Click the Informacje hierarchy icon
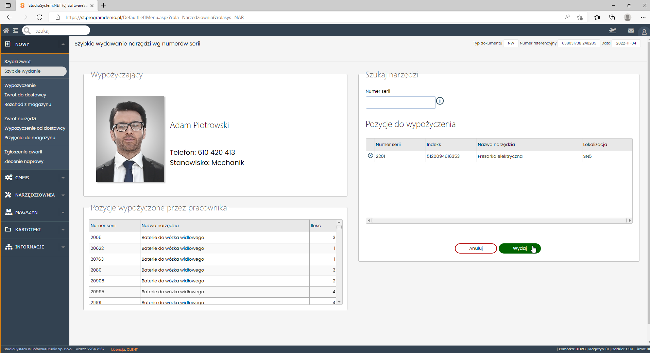The width and height of the screenshot is (650, 353). (8, 247)
